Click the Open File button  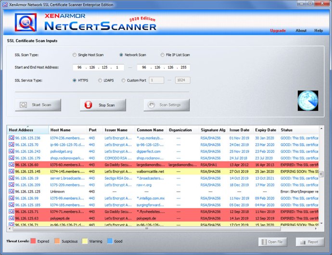point(272,242)
